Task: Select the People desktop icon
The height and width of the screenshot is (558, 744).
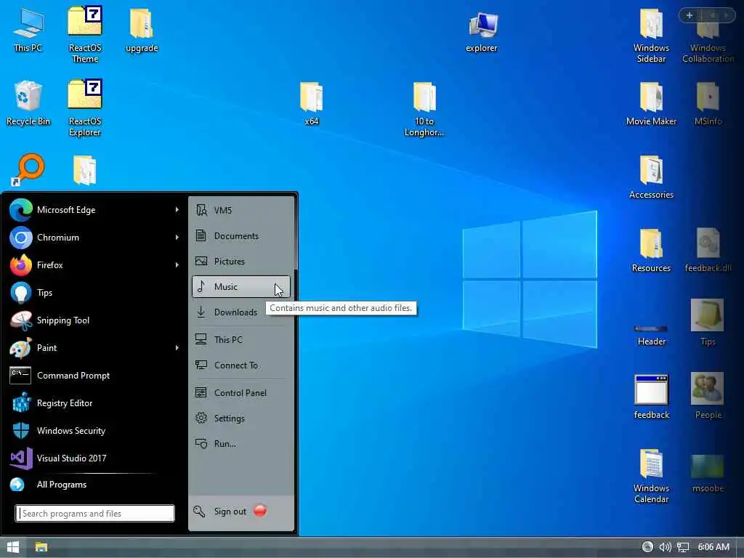Action: 708,396
